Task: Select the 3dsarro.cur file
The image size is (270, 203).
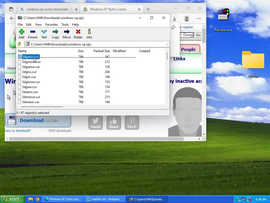Action: [30, 92]
